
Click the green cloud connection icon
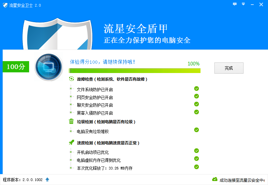click(x=215, y=179)
